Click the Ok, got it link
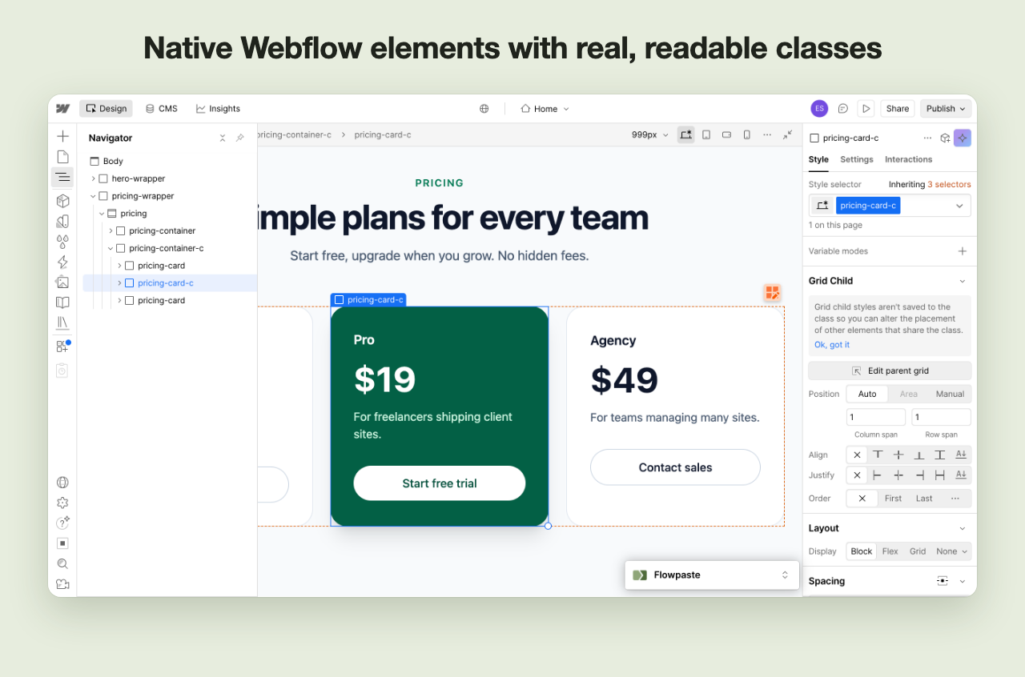Screen dimensions: 1025x677 point(832,345)
